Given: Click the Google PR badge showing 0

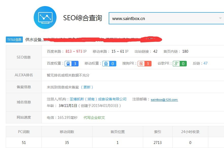Looking at the screenshot, I should click(180, 63).
